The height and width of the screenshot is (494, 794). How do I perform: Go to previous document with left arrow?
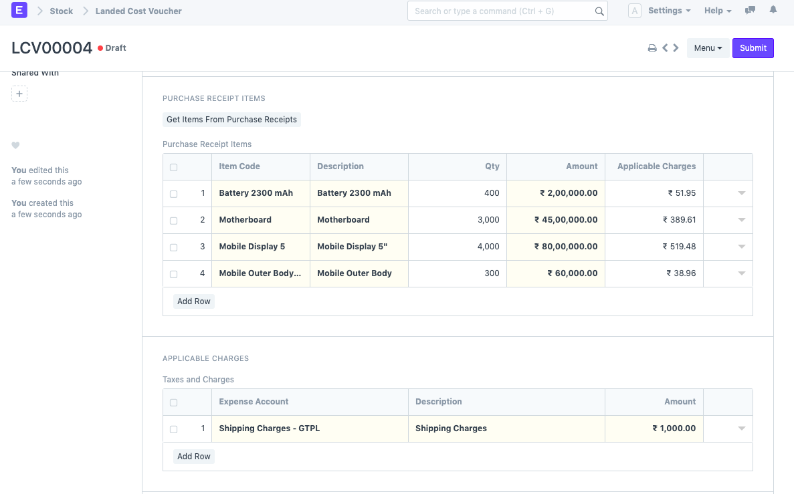click(665, 48)
